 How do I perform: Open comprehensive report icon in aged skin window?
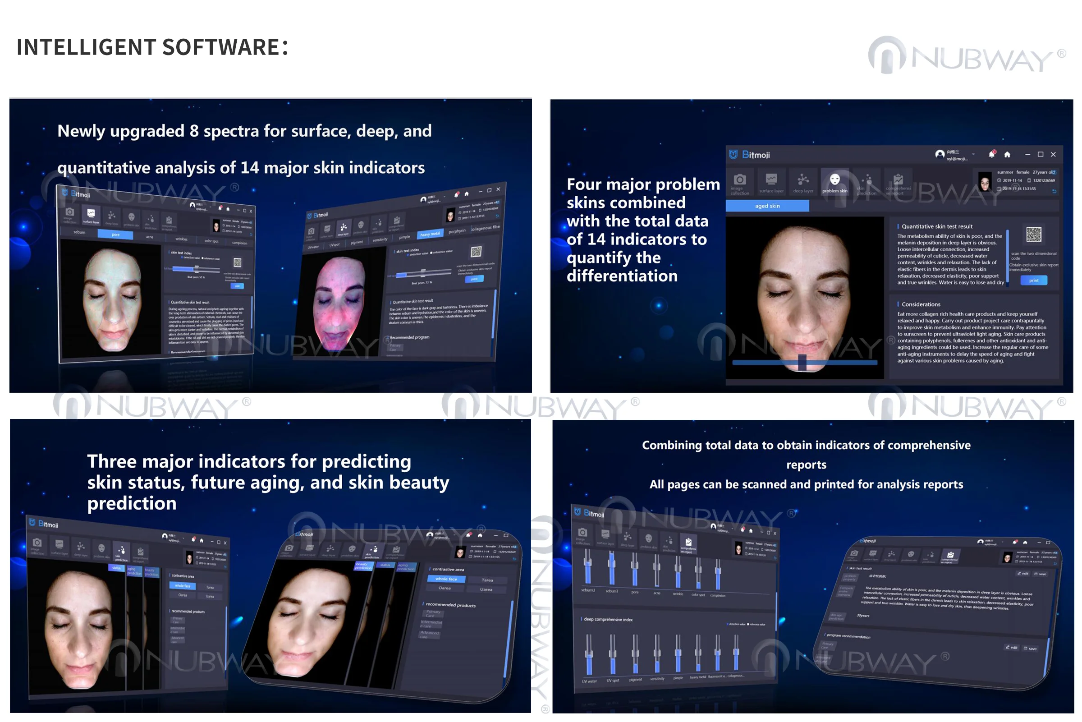click(x=898, y=180)
